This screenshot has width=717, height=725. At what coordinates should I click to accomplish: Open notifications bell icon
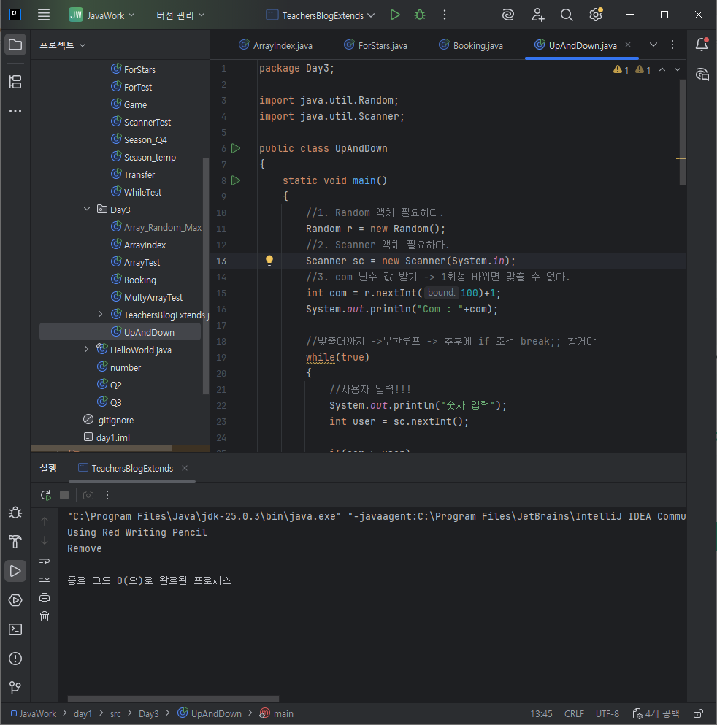(x=702, y=45)
